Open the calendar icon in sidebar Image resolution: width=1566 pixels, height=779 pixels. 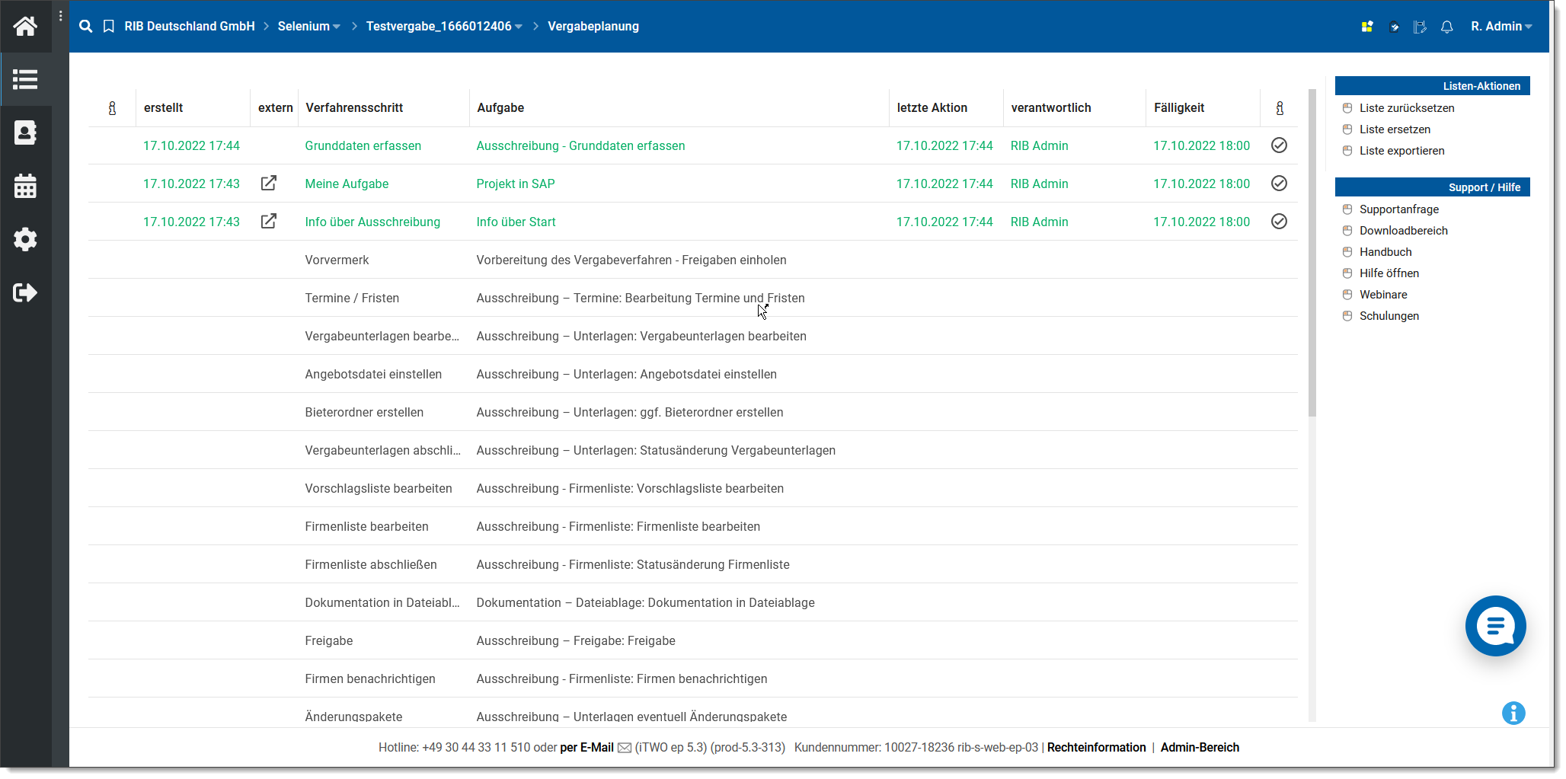point(25,186)
